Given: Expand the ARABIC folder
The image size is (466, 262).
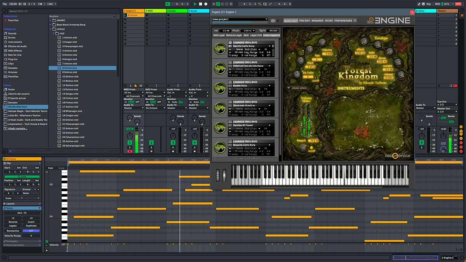Looking at the screenshot, I should [x=50, y=20].
